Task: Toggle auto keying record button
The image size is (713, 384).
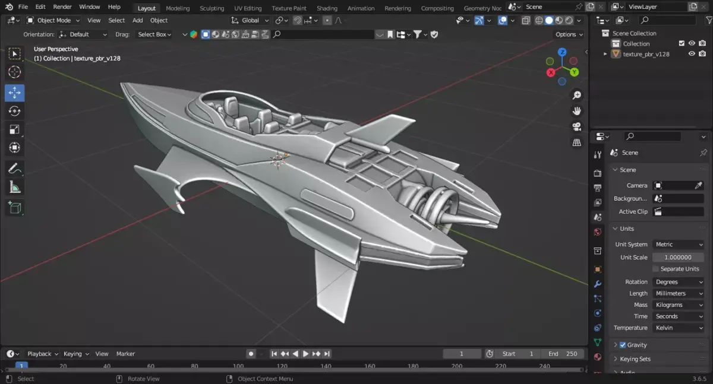Action: pyautogui.click(x=251, y=354)
